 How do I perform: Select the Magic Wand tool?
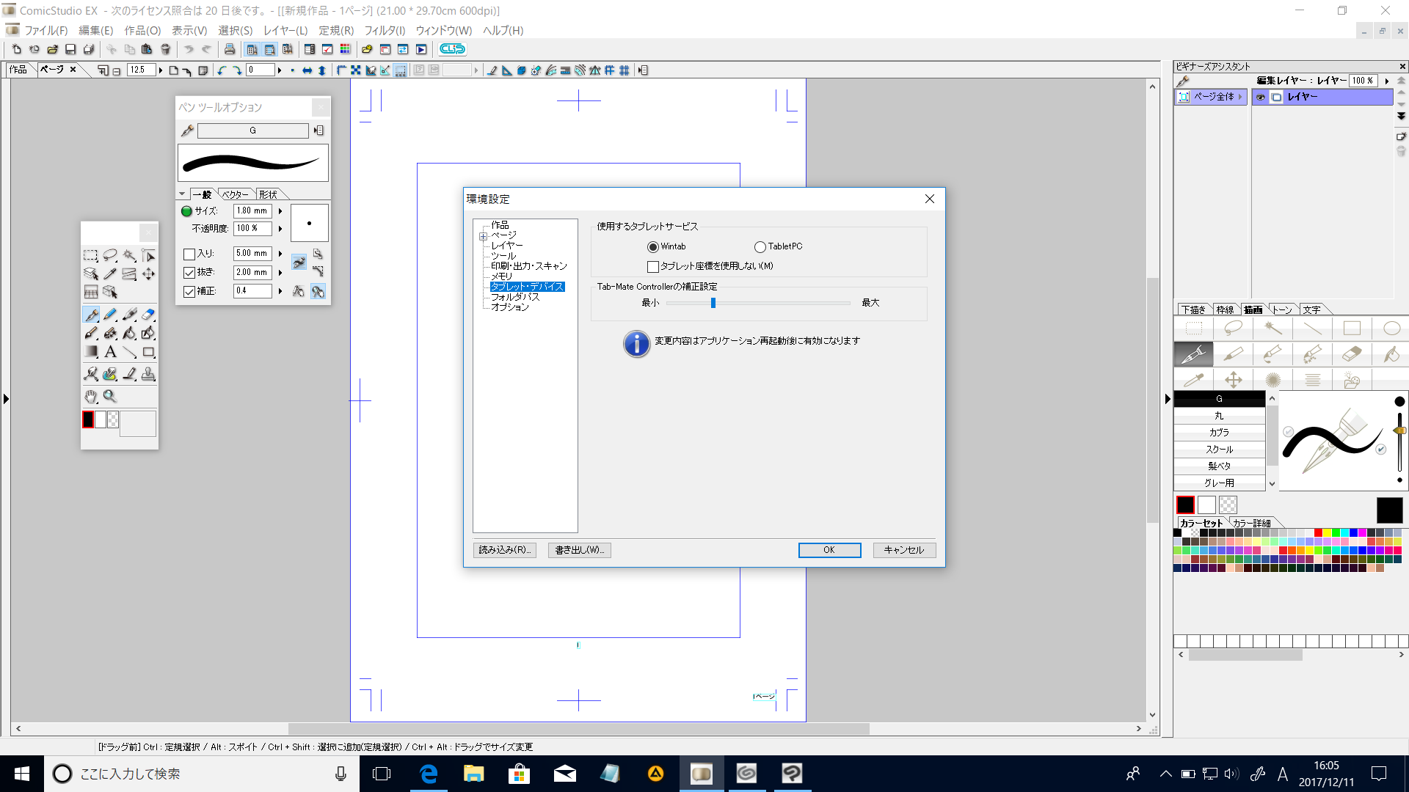(129, 255)
